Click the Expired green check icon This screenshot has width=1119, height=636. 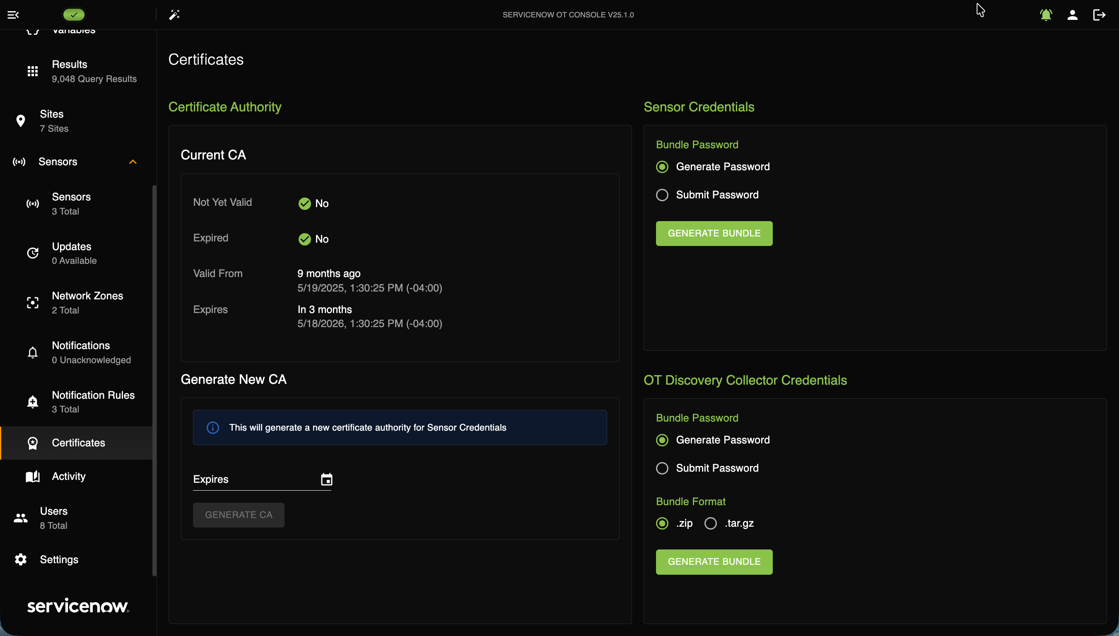pos(304,239)
